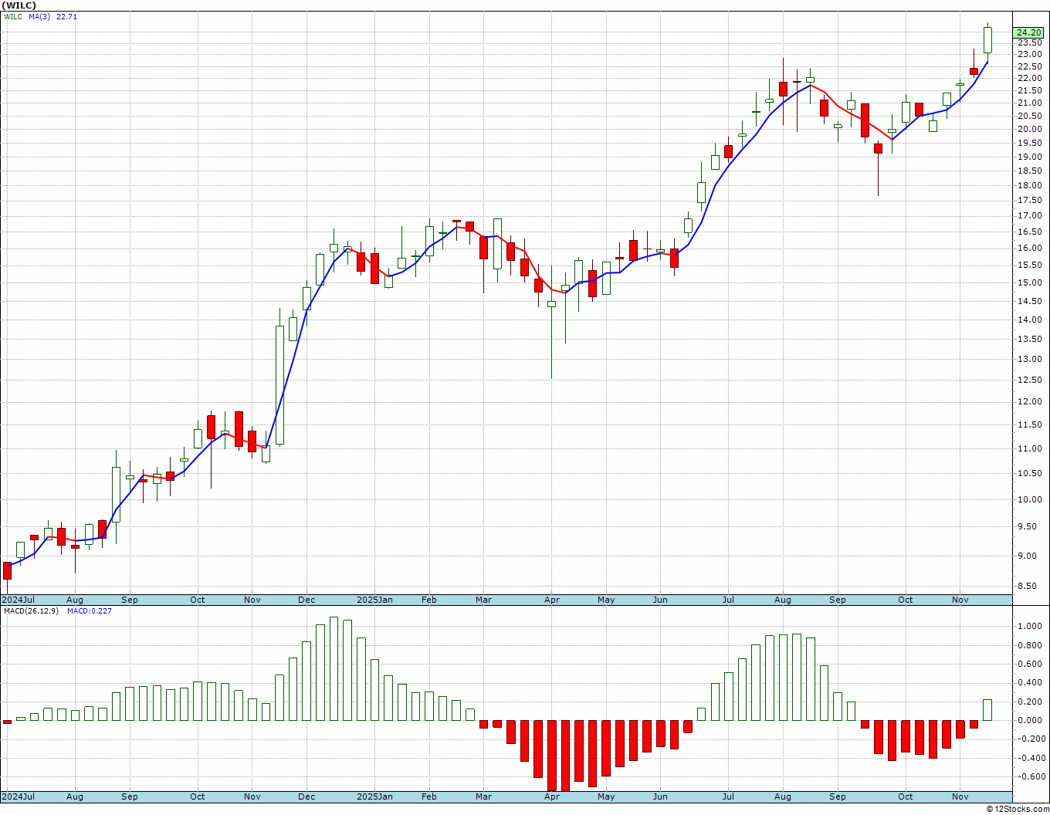Select Feb on the MACD panel date axis
This screenshot has height=815, width=1050.
coord(428,796)
